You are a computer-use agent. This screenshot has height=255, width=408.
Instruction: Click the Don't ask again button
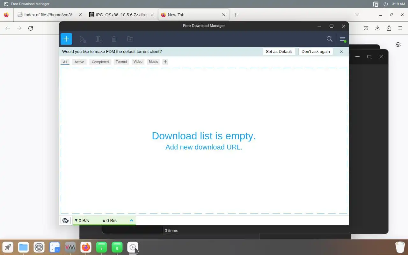pyautogui.click(x=316, y=51)
